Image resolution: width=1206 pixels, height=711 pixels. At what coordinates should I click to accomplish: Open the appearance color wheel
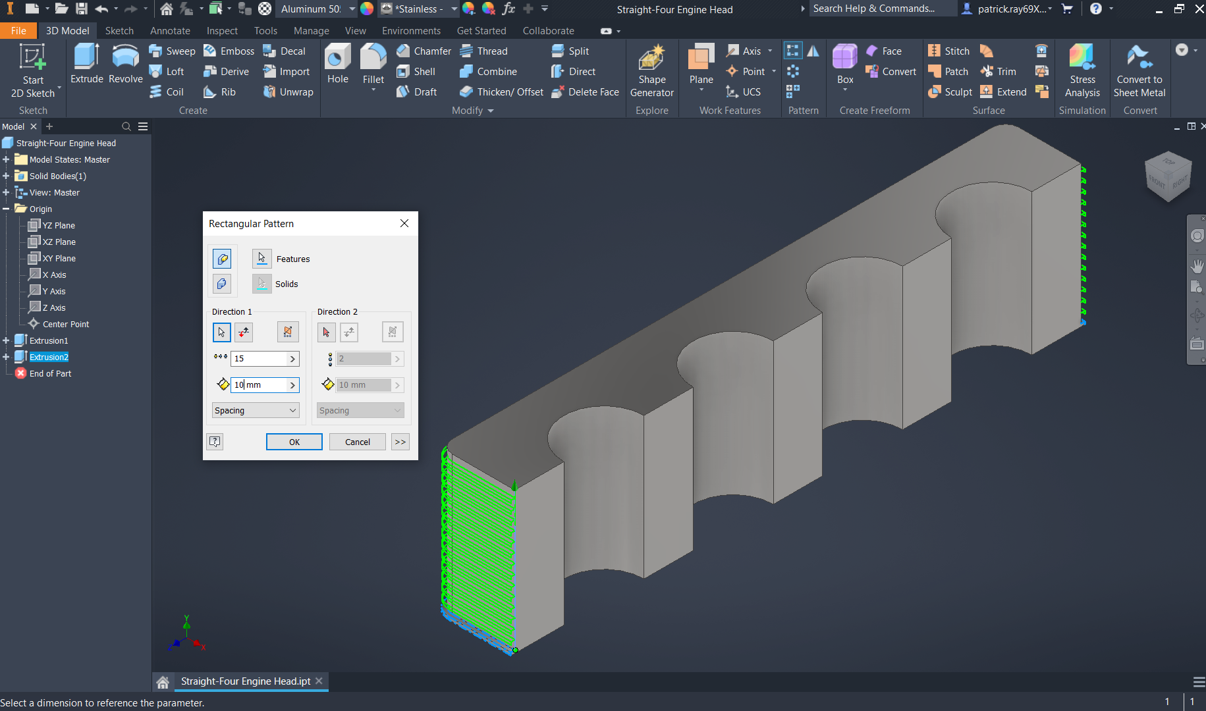point(367,9)
